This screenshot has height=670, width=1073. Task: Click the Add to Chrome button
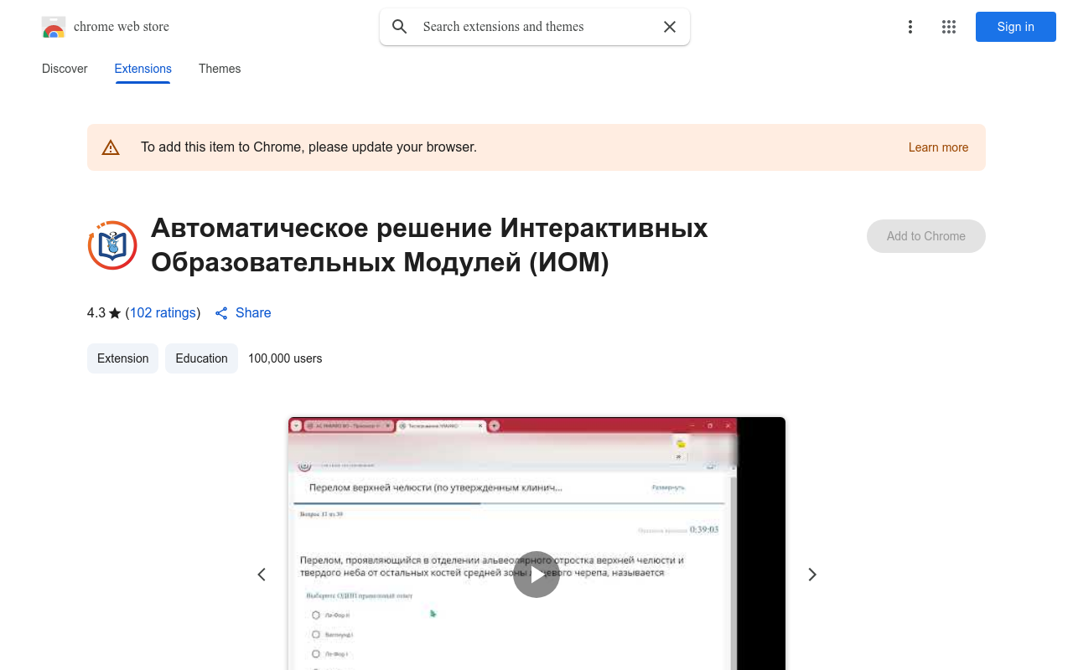pyautogui.click(x=925, y=236)
